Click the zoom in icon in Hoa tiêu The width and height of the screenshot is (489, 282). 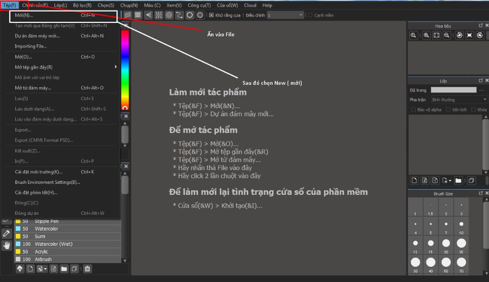tap(426, 35)
